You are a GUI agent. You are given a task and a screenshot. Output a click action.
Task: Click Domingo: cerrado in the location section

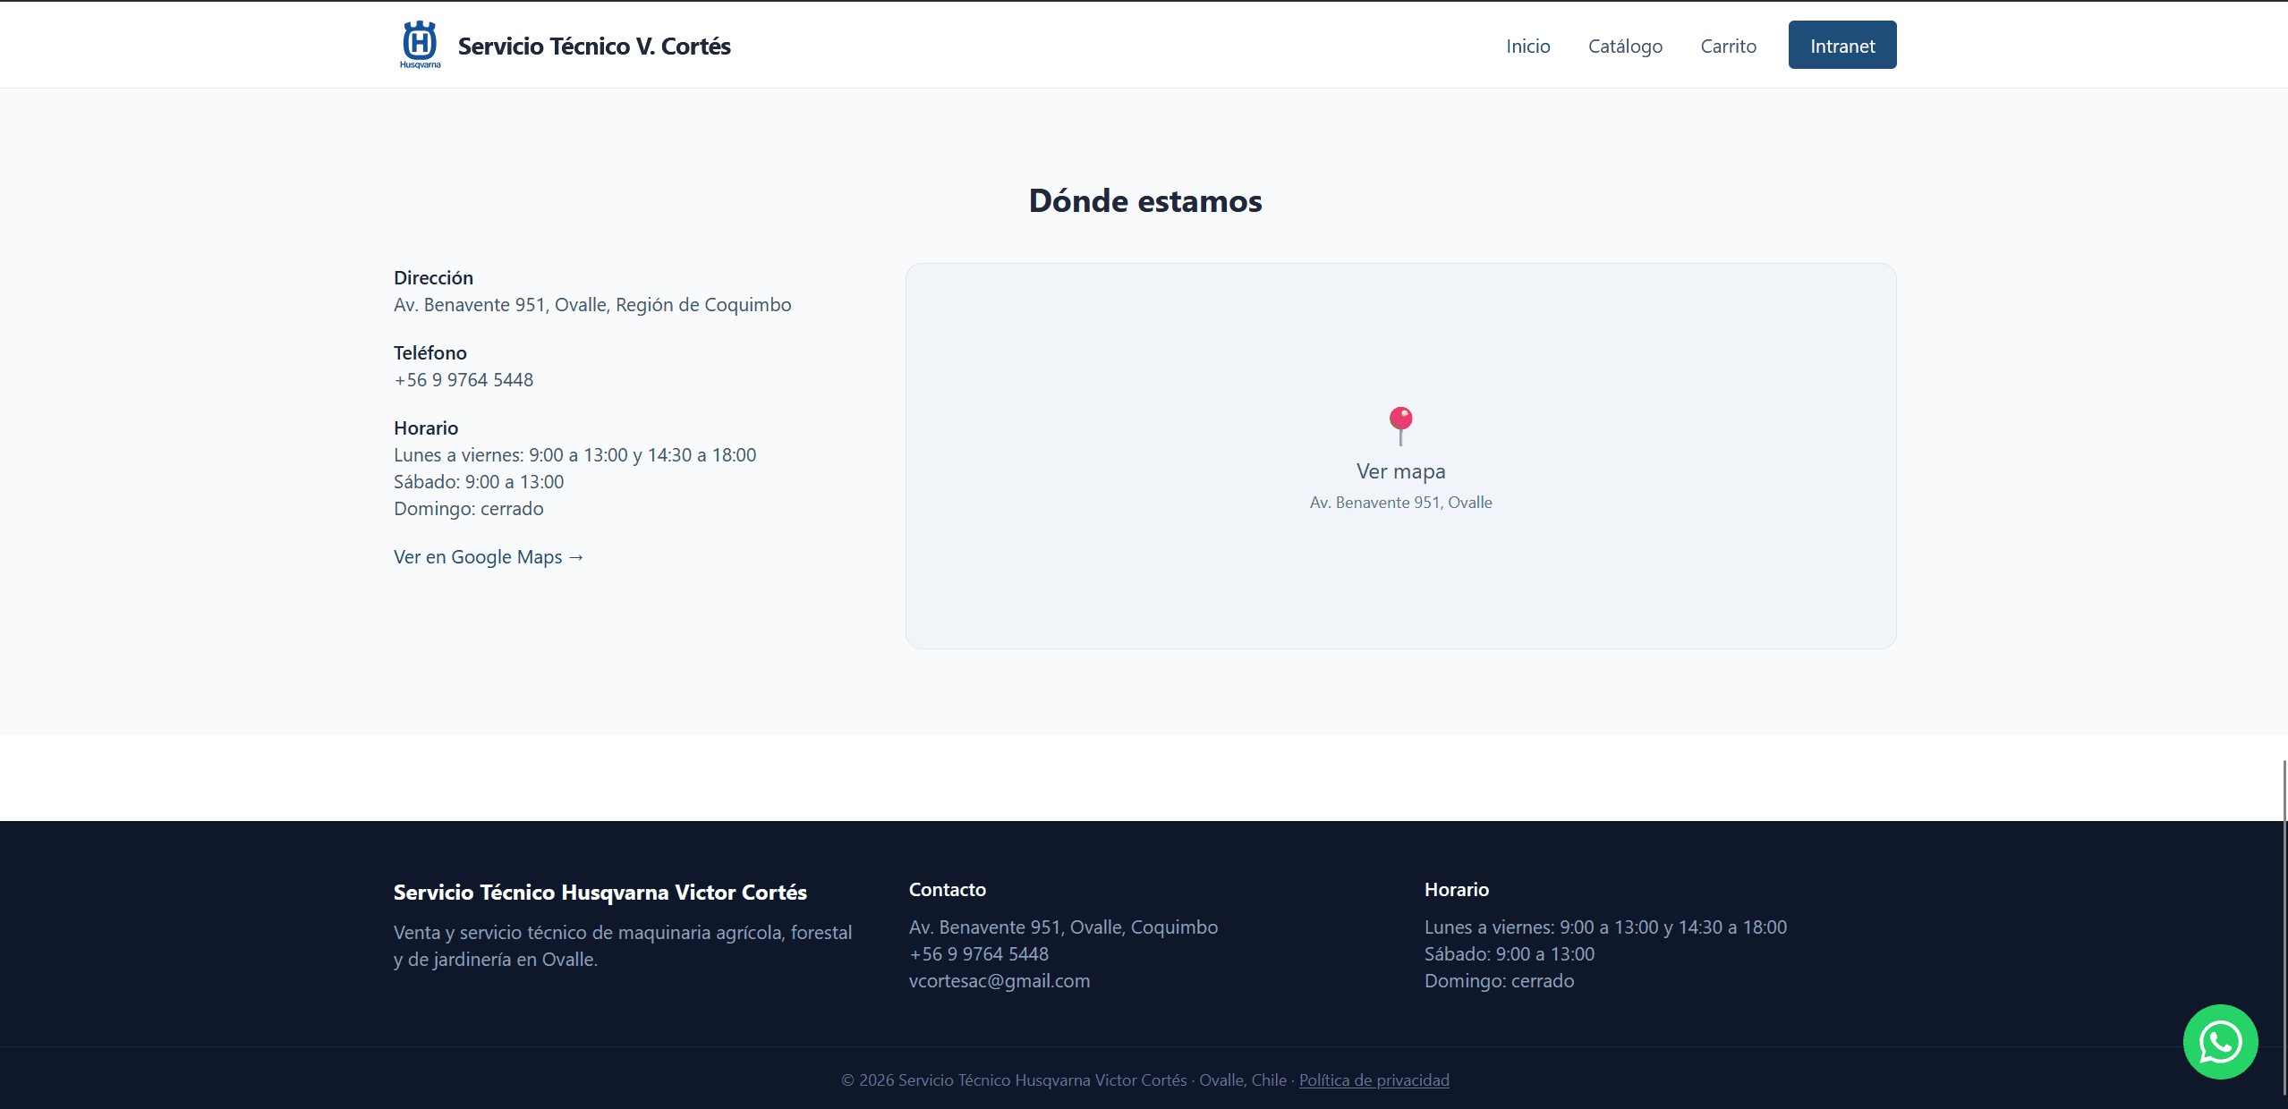click(469, 509)
